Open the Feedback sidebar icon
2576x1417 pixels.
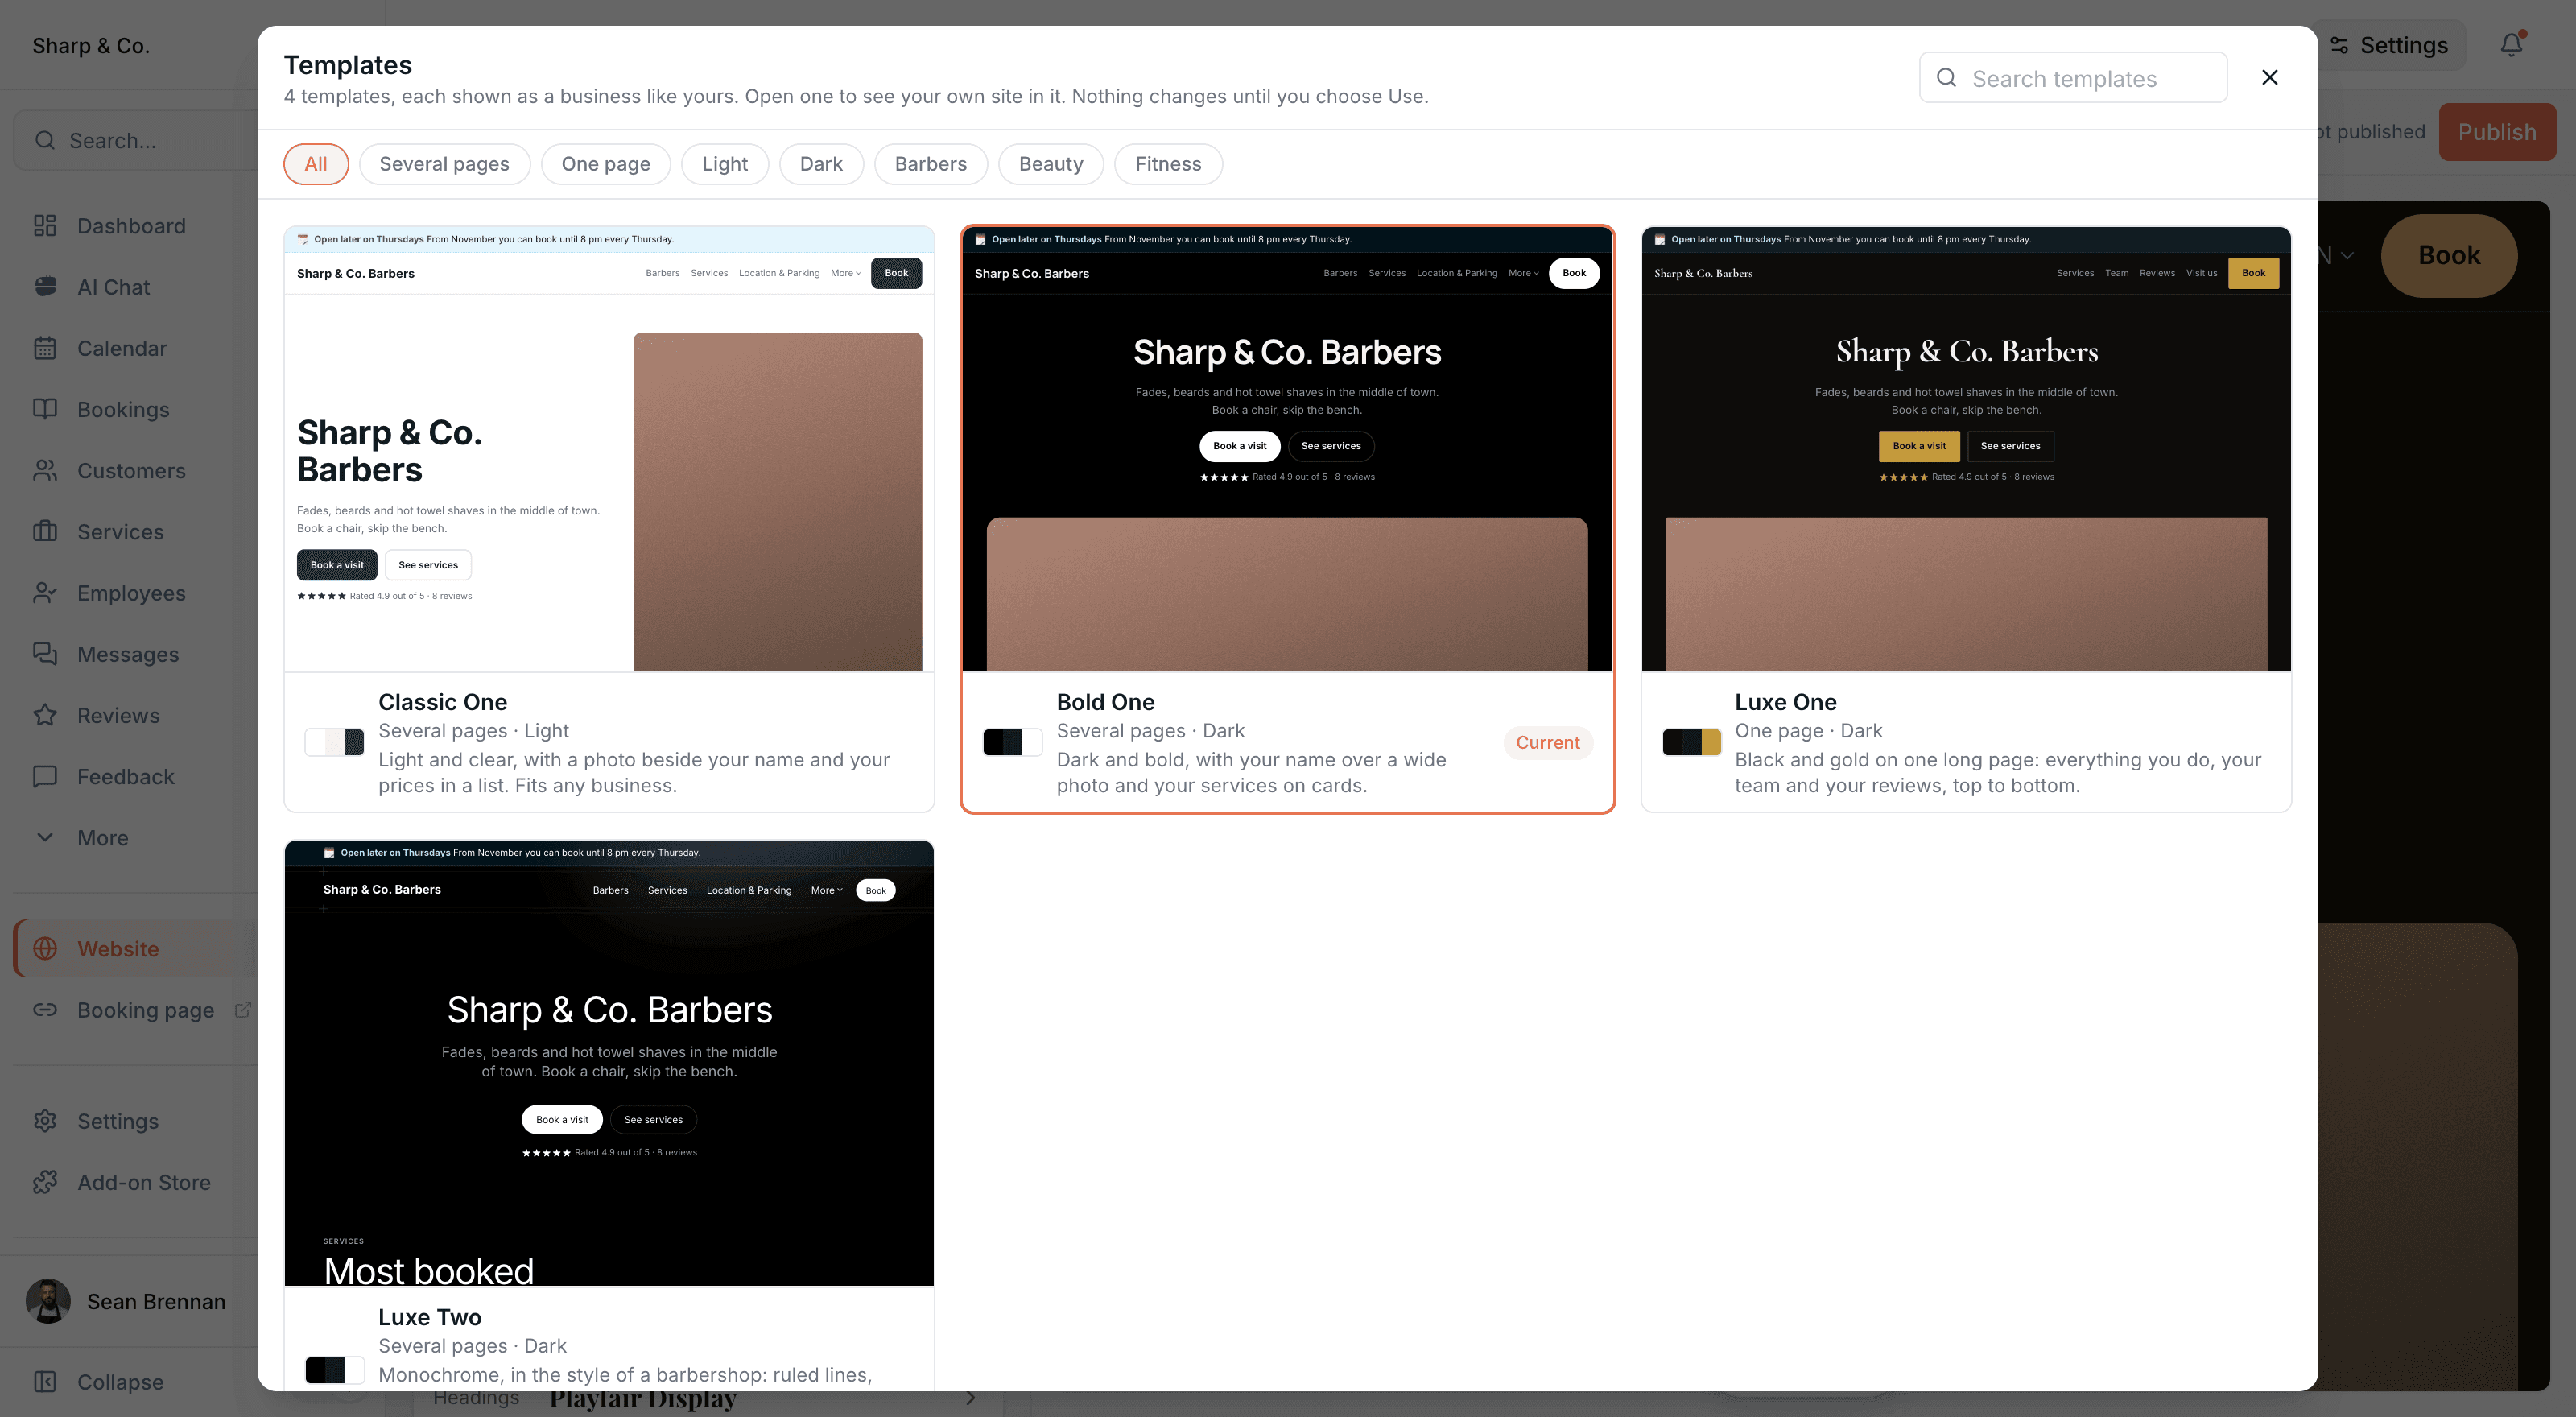pos(45,776)
